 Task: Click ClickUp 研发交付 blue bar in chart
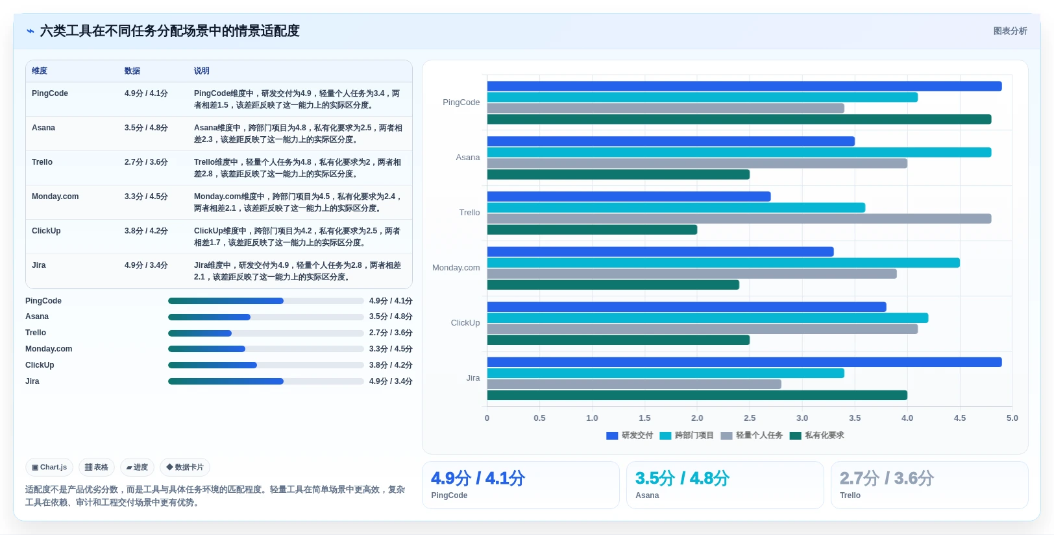click(x=687, y=307)
